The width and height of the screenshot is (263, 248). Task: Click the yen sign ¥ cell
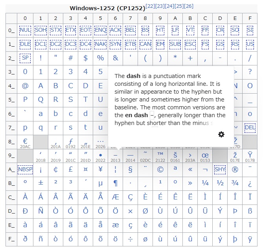101,170
